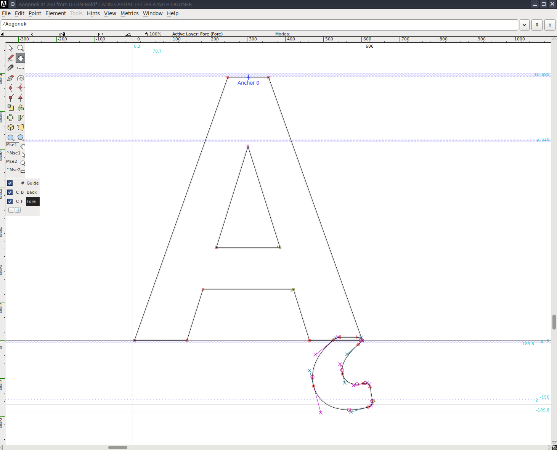Go to the previous glyph with arrow button

point(536,25)
